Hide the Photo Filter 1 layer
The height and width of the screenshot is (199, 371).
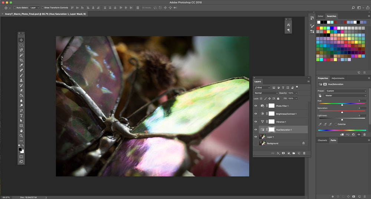tap(256, 106)
